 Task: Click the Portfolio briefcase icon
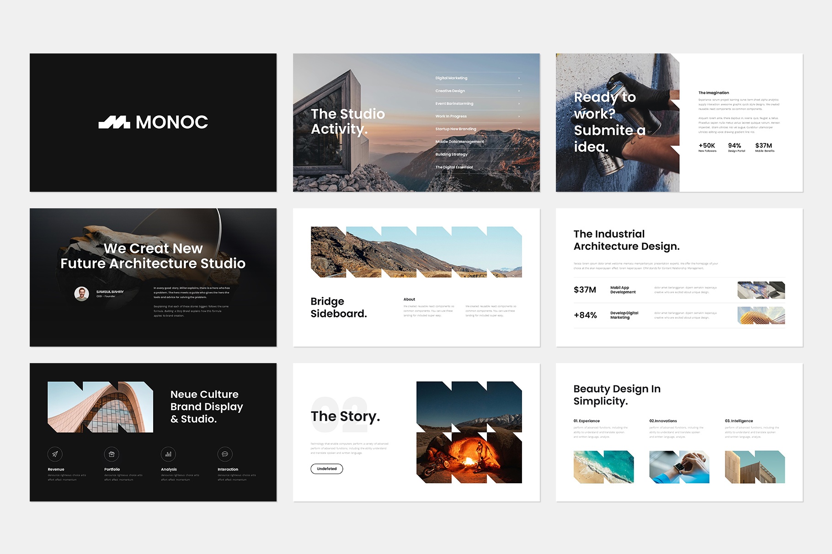coord(112,454)
